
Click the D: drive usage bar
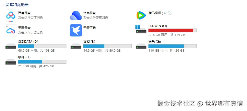point(42,46)
